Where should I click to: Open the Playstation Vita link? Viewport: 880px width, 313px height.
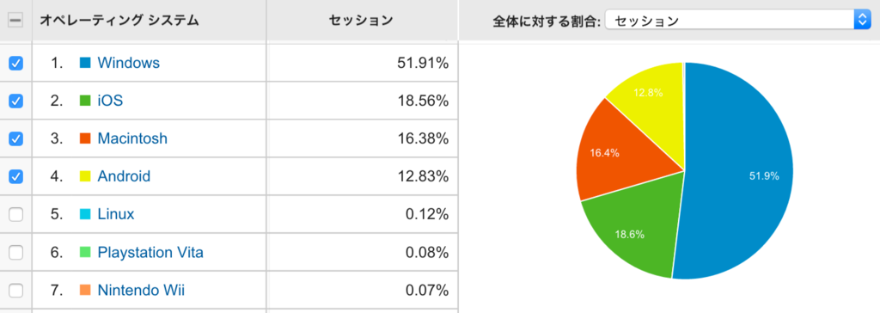tap(150, 253)
